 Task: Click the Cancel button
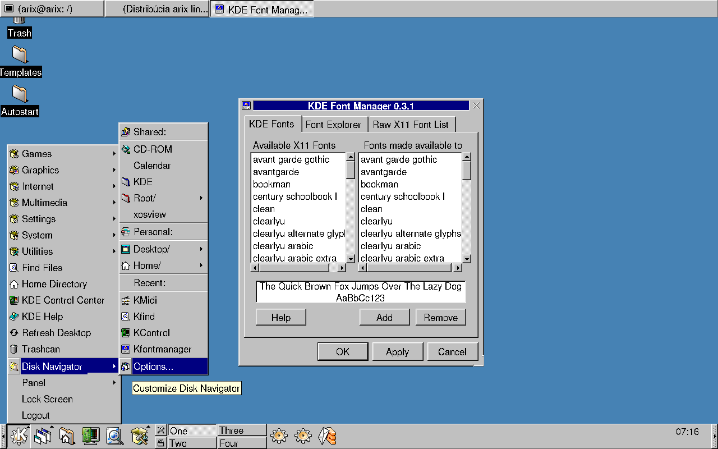tap(452, 352)
